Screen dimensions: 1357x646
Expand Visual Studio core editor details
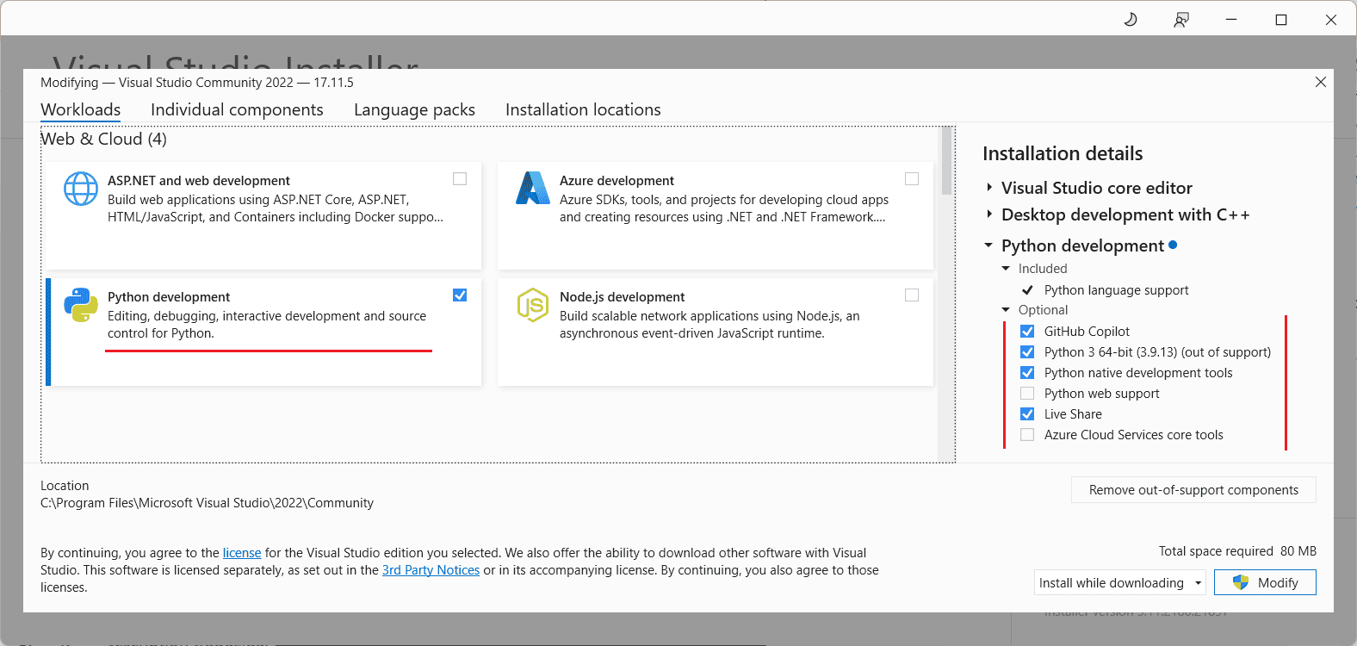(x=989, y=187)
